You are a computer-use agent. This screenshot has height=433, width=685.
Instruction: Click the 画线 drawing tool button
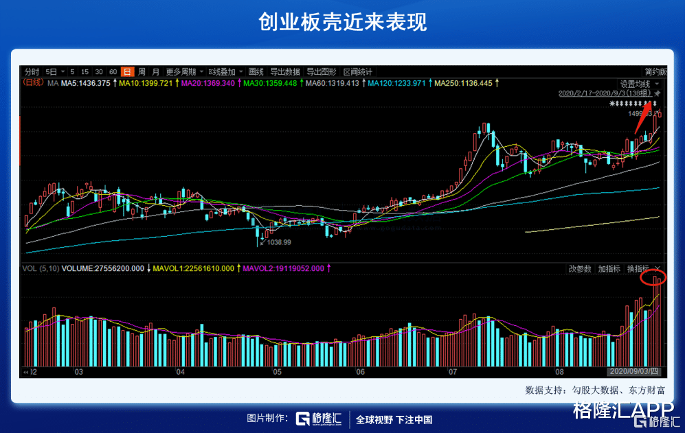click(x=256, y=71)
